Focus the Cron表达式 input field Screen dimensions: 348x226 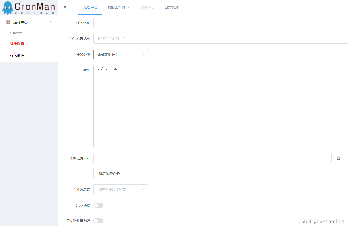pos(221,39)
